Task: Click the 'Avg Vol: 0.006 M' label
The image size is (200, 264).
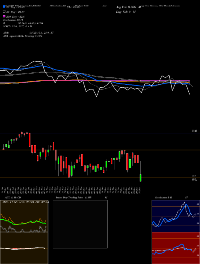Action: 128,7
